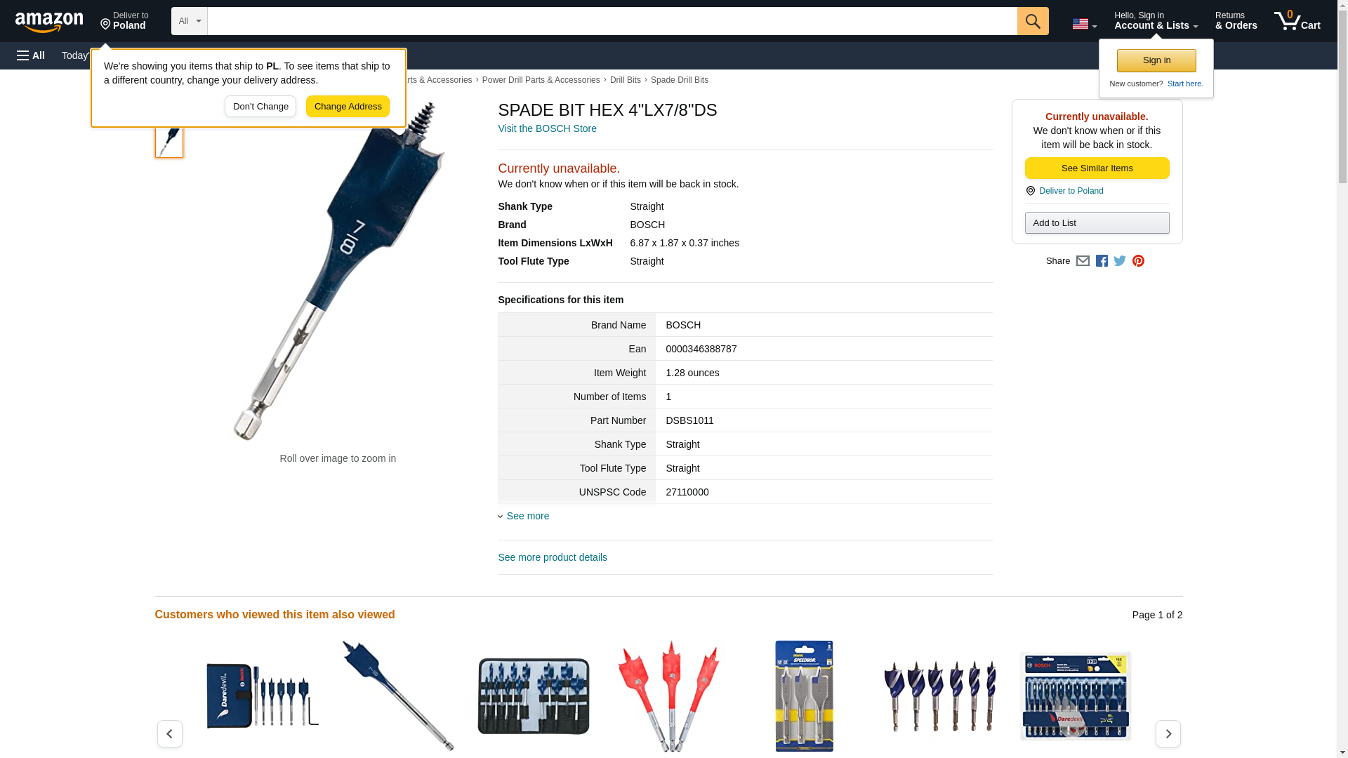The width and height of the screenshot is (1348, 758).
Task: Open the language flag dropdown
Action: pos(1084,24)
